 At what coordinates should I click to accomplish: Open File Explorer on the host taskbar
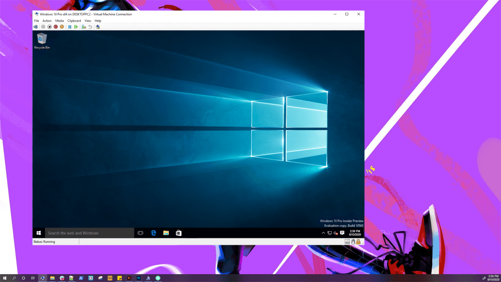coord(52,278)
